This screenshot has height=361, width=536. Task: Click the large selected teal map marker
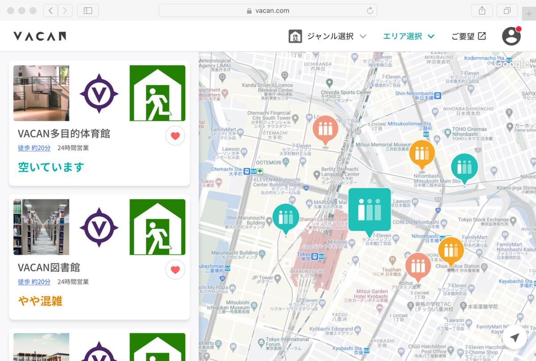369,210
